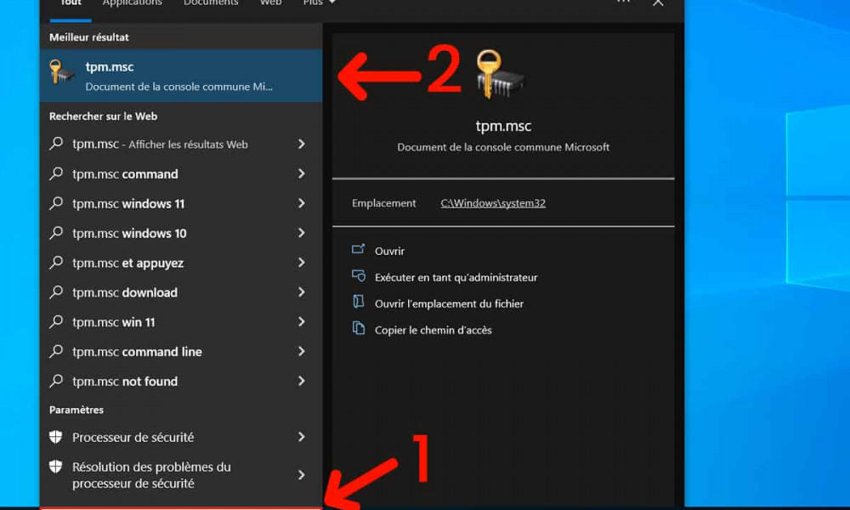Click the tpm.msc key icon in results list

(x=61, y=72)
